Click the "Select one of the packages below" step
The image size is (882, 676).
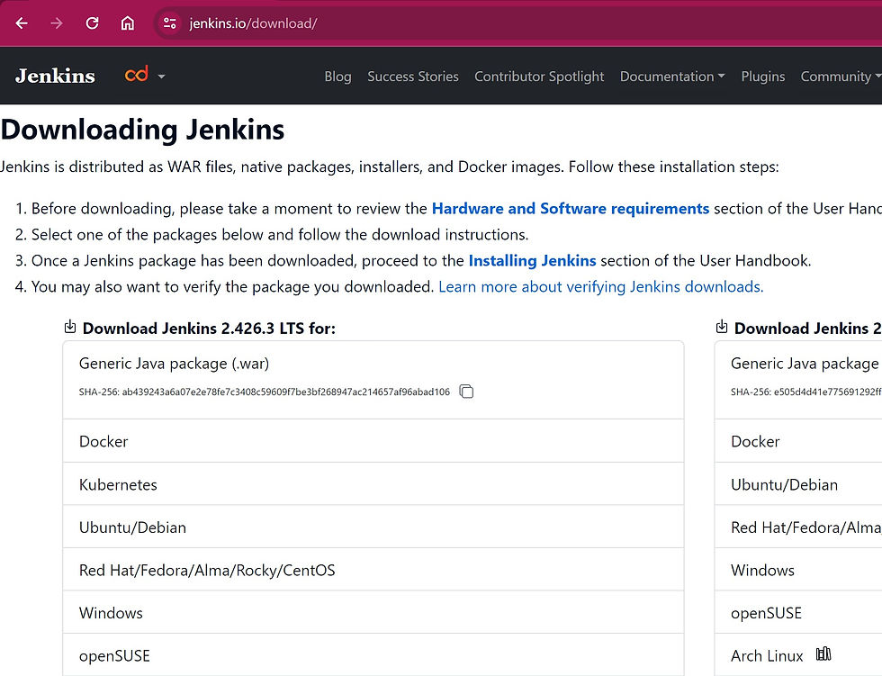click(280, 235)
